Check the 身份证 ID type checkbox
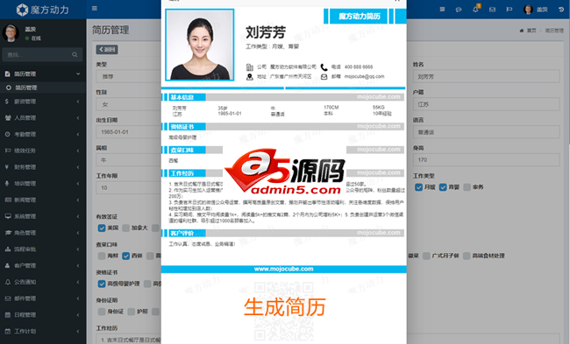The width and height of the screenshot is (570, 344). (x=102, y=312)
